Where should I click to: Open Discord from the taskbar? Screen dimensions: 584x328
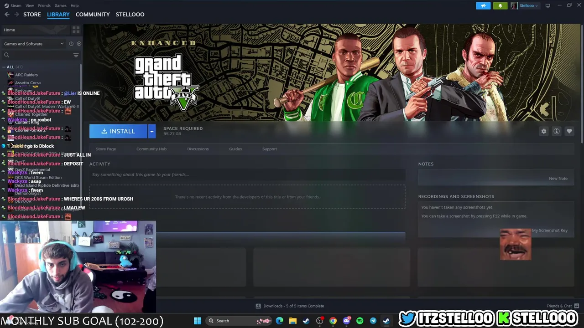tap(346, 321)
